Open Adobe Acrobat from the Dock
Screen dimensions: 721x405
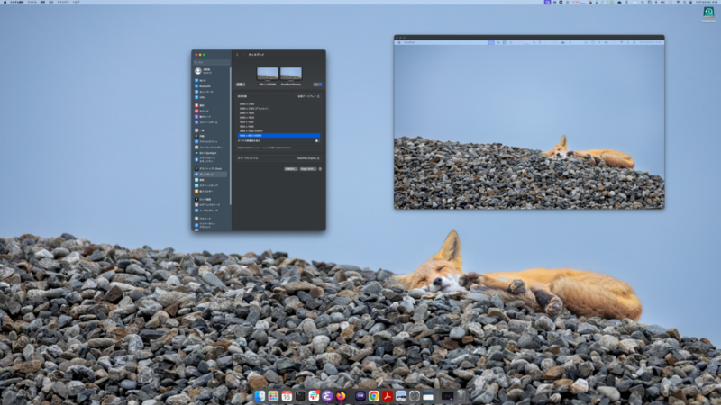point(388,396)
